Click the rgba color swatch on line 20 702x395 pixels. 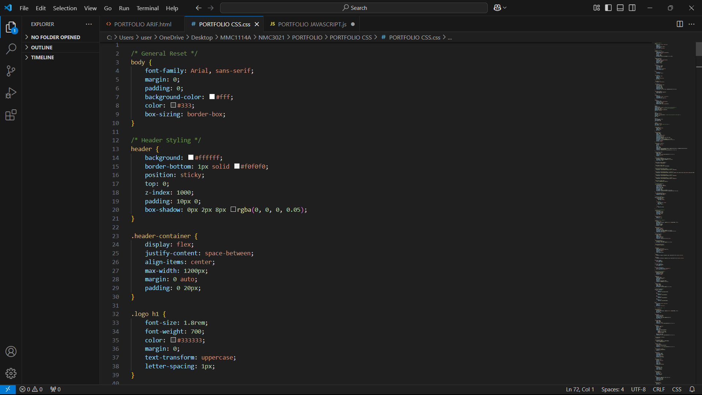(x=233, y=210)
